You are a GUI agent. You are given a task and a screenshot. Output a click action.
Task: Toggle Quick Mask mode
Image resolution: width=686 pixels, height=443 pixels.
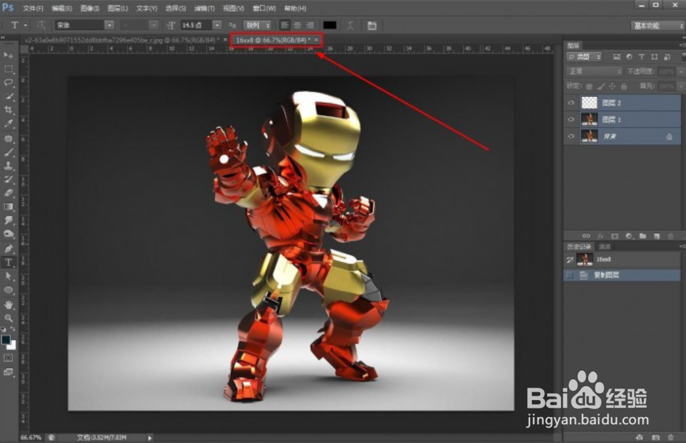(8, 358)
